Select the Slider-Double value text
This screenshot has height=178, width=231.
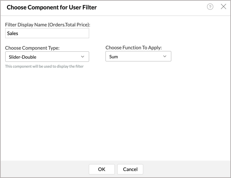coord(22,57)
